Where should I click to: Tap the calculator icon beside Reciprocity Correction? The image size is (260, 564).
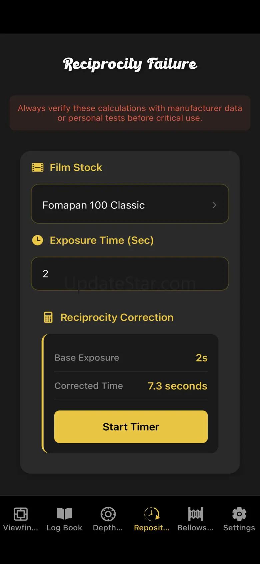tap(48, 317)
